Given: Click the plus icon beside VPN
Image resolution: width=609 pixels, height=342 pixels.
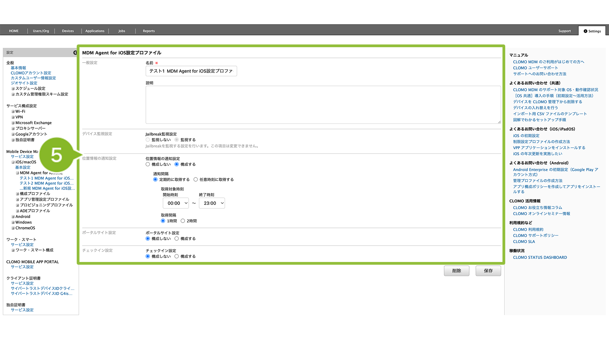Looking at the screenshot, I should [x=13, y=117].
